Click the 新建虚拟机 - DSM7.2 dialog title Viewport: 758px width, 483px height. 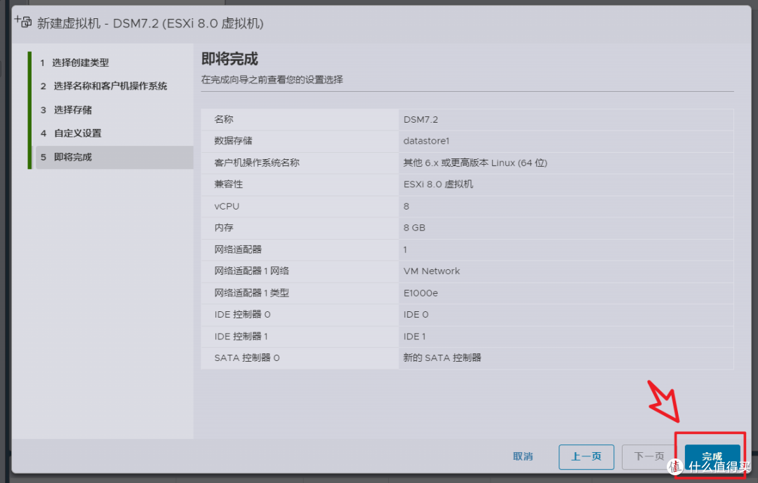pyautogui.click(x=150, y=23)
